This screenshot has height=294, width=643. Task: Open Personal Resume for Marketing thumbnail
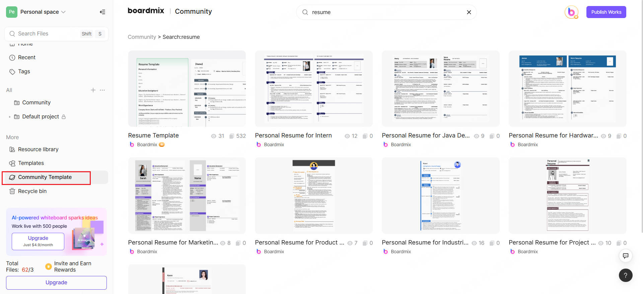tap(187, 196)
